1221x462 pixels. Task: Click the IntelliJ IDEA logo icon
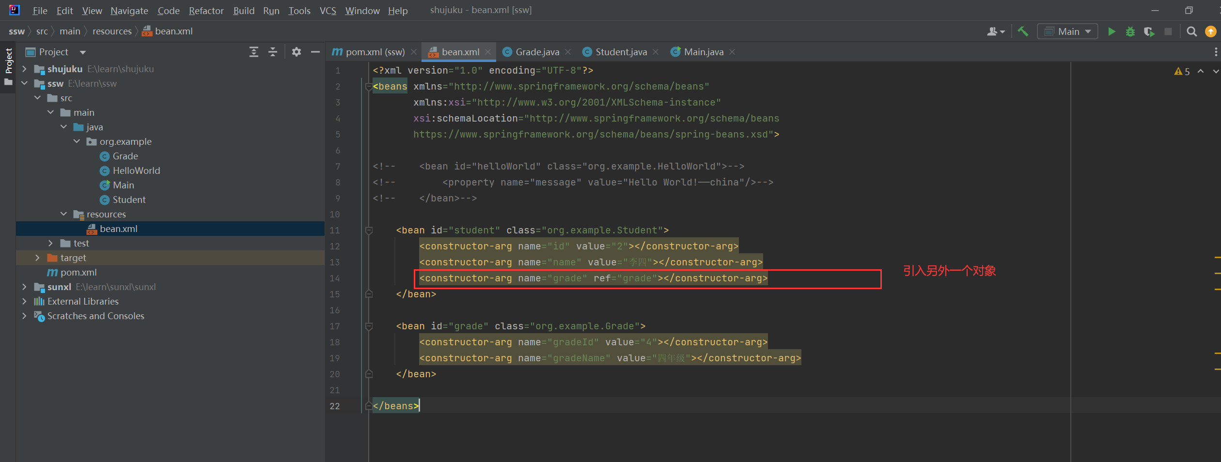pos(15,10)
